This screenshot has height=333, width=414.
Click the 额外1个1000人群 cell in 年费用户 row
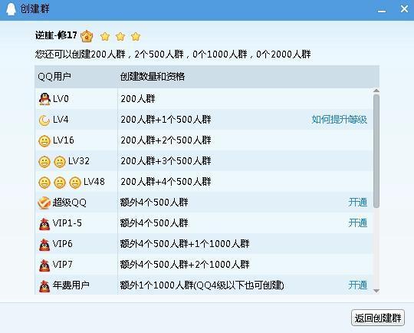click(202, 285)
